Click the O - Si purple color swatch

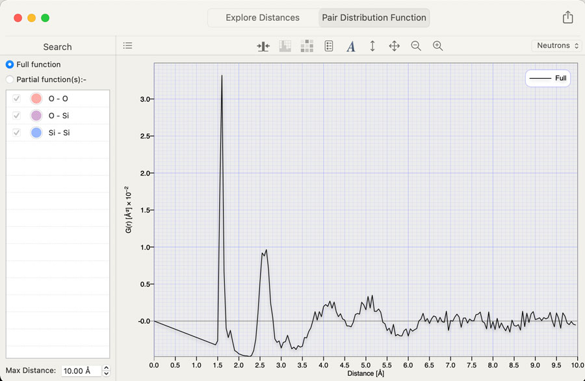tap(36, 116)
